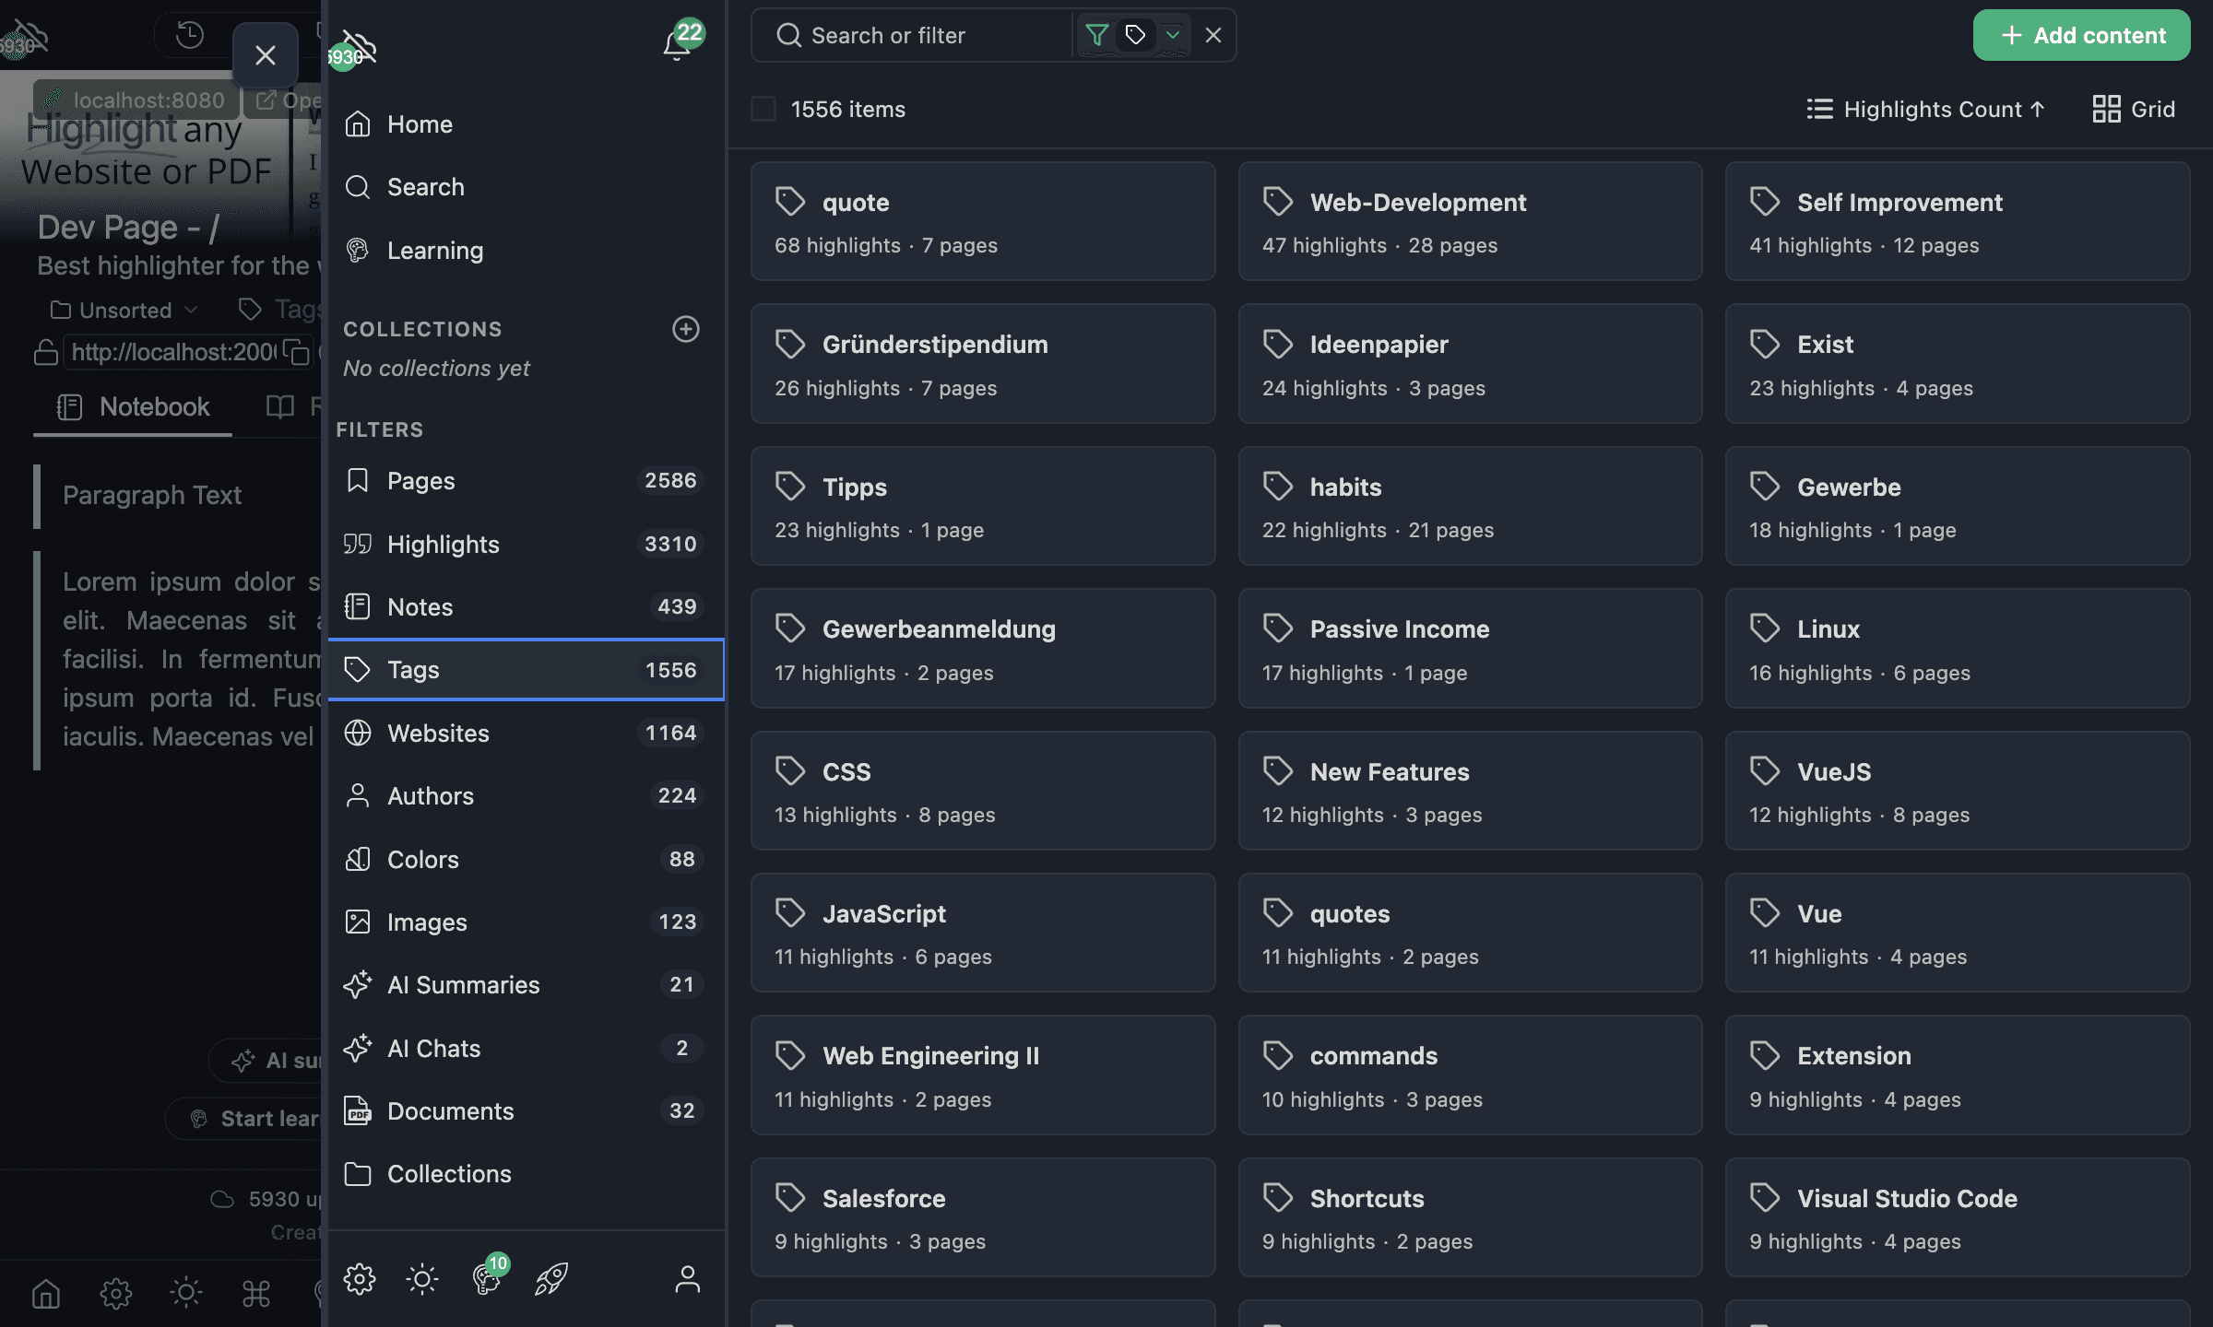Click the tag icon on Shortcuts card

click(x=1278, y=1197)
